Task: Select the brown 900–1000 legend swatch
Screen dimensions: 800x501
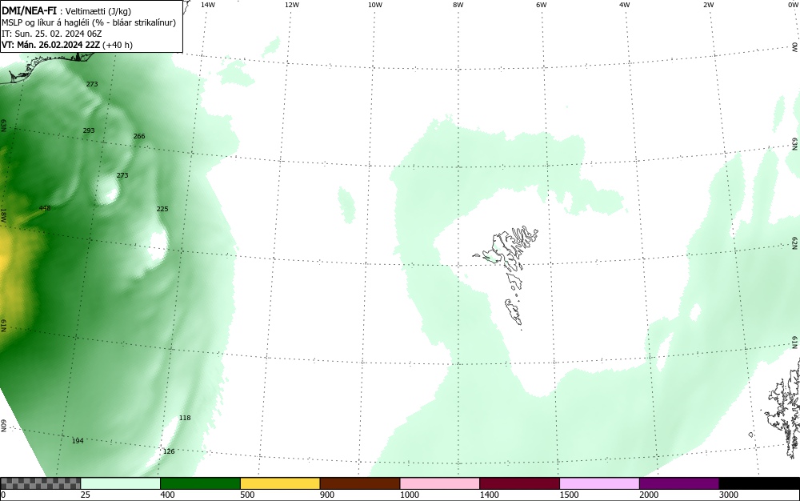Action: coord(360,483)
